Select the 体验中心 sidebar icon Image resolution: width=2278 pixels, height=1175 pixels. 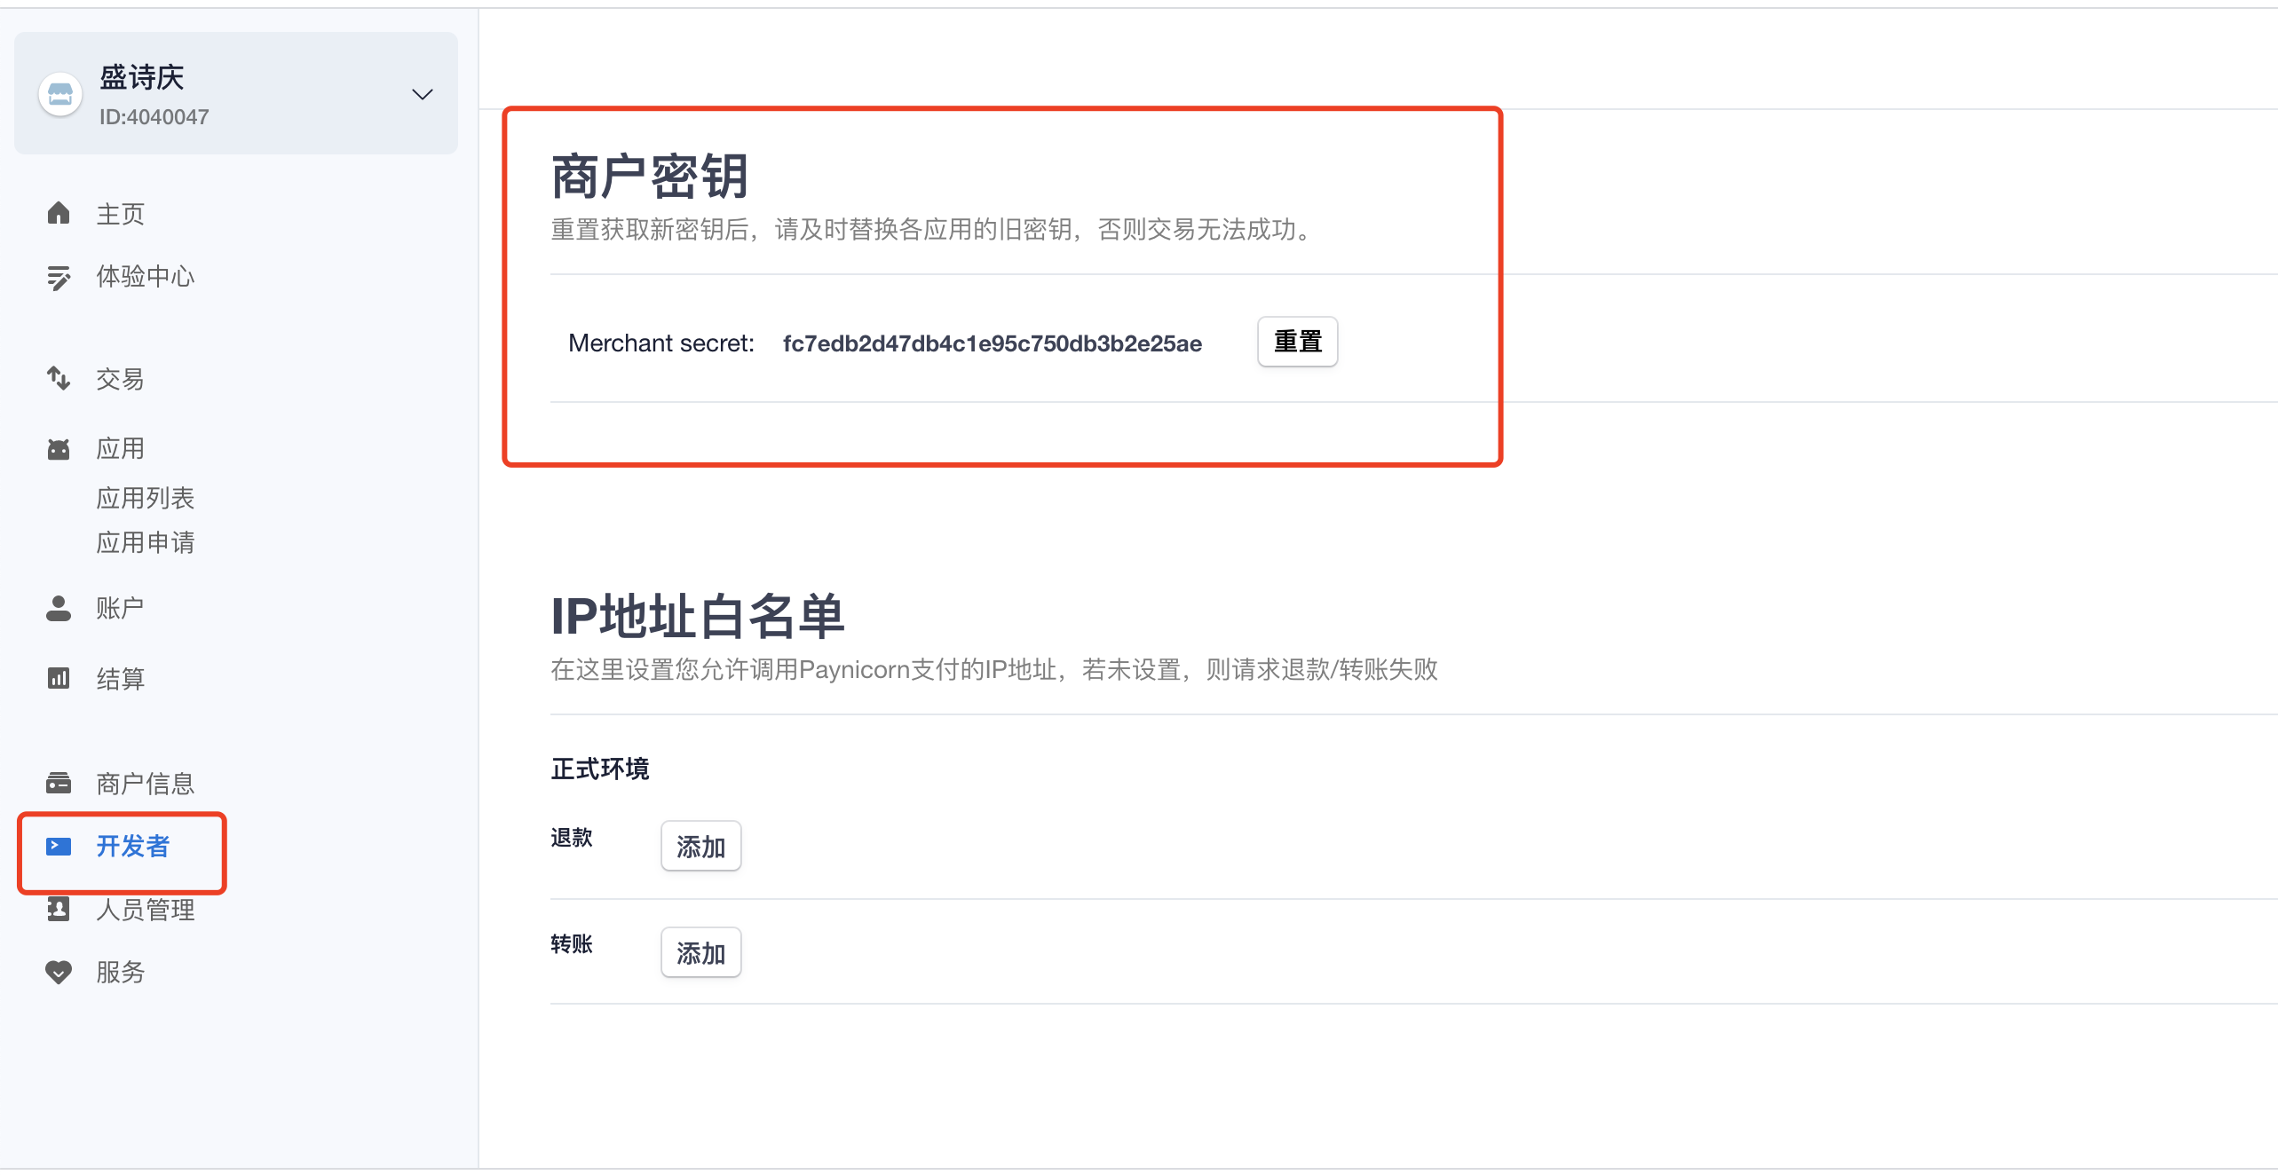(59, 277)
